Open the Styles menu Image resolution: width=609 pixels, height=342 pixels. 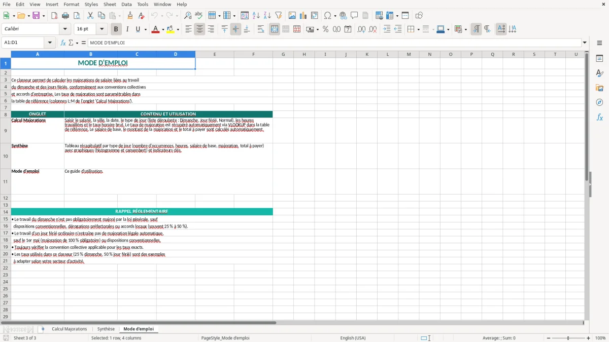(91, 4)
